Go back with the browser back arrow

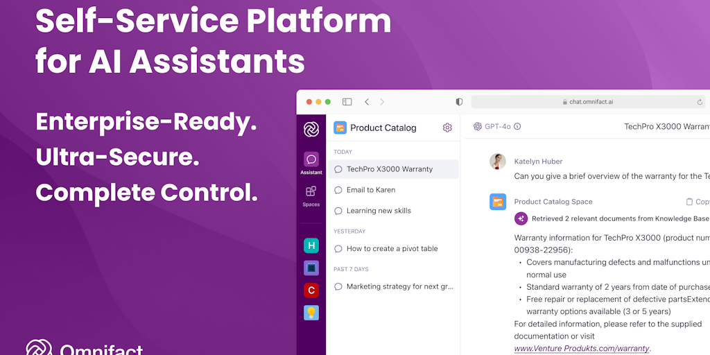coord(367,102)
